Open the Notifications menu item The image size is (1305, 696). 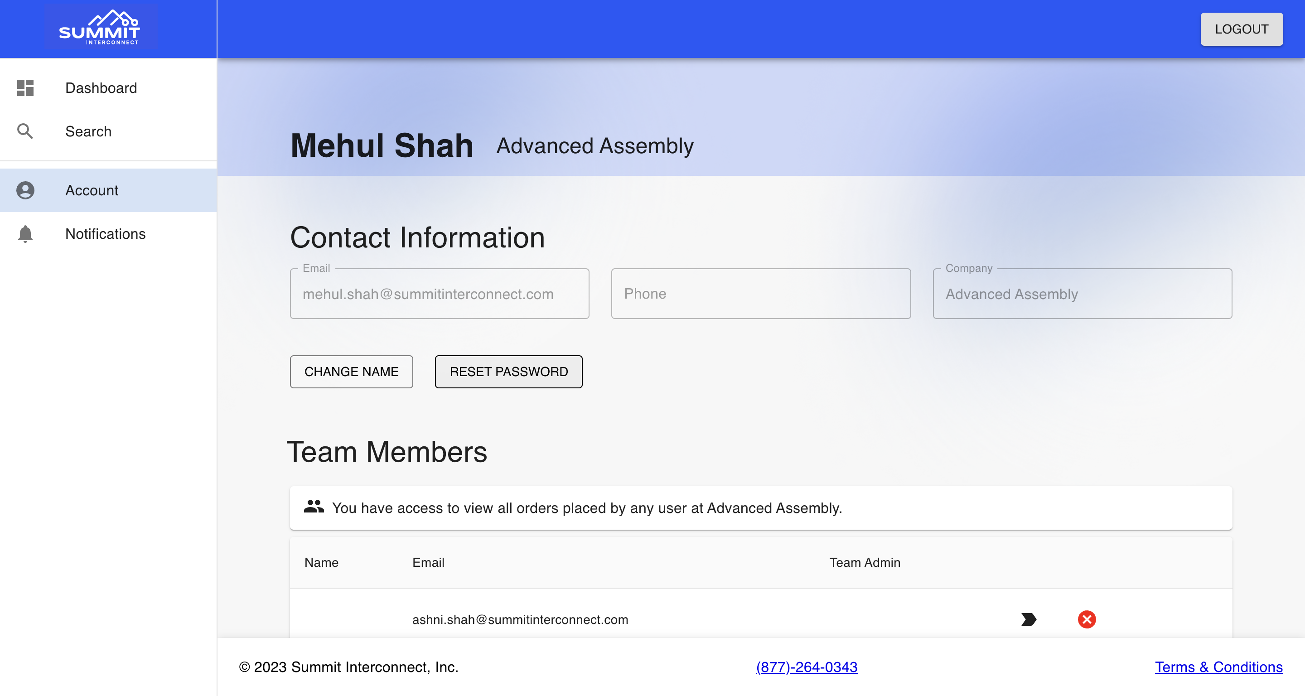coord(108,233)
